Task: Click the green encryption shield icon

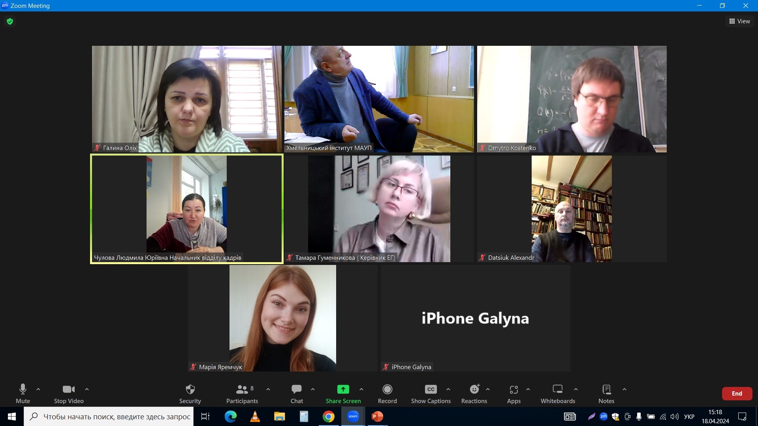Action: point(10,21)
